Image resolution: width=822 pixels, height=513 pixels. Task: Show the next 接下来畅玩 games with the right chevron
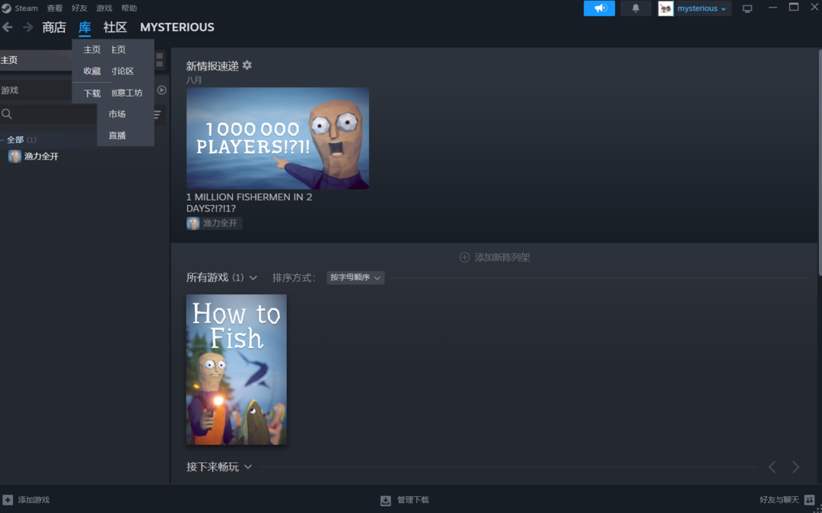pos(796,467)
